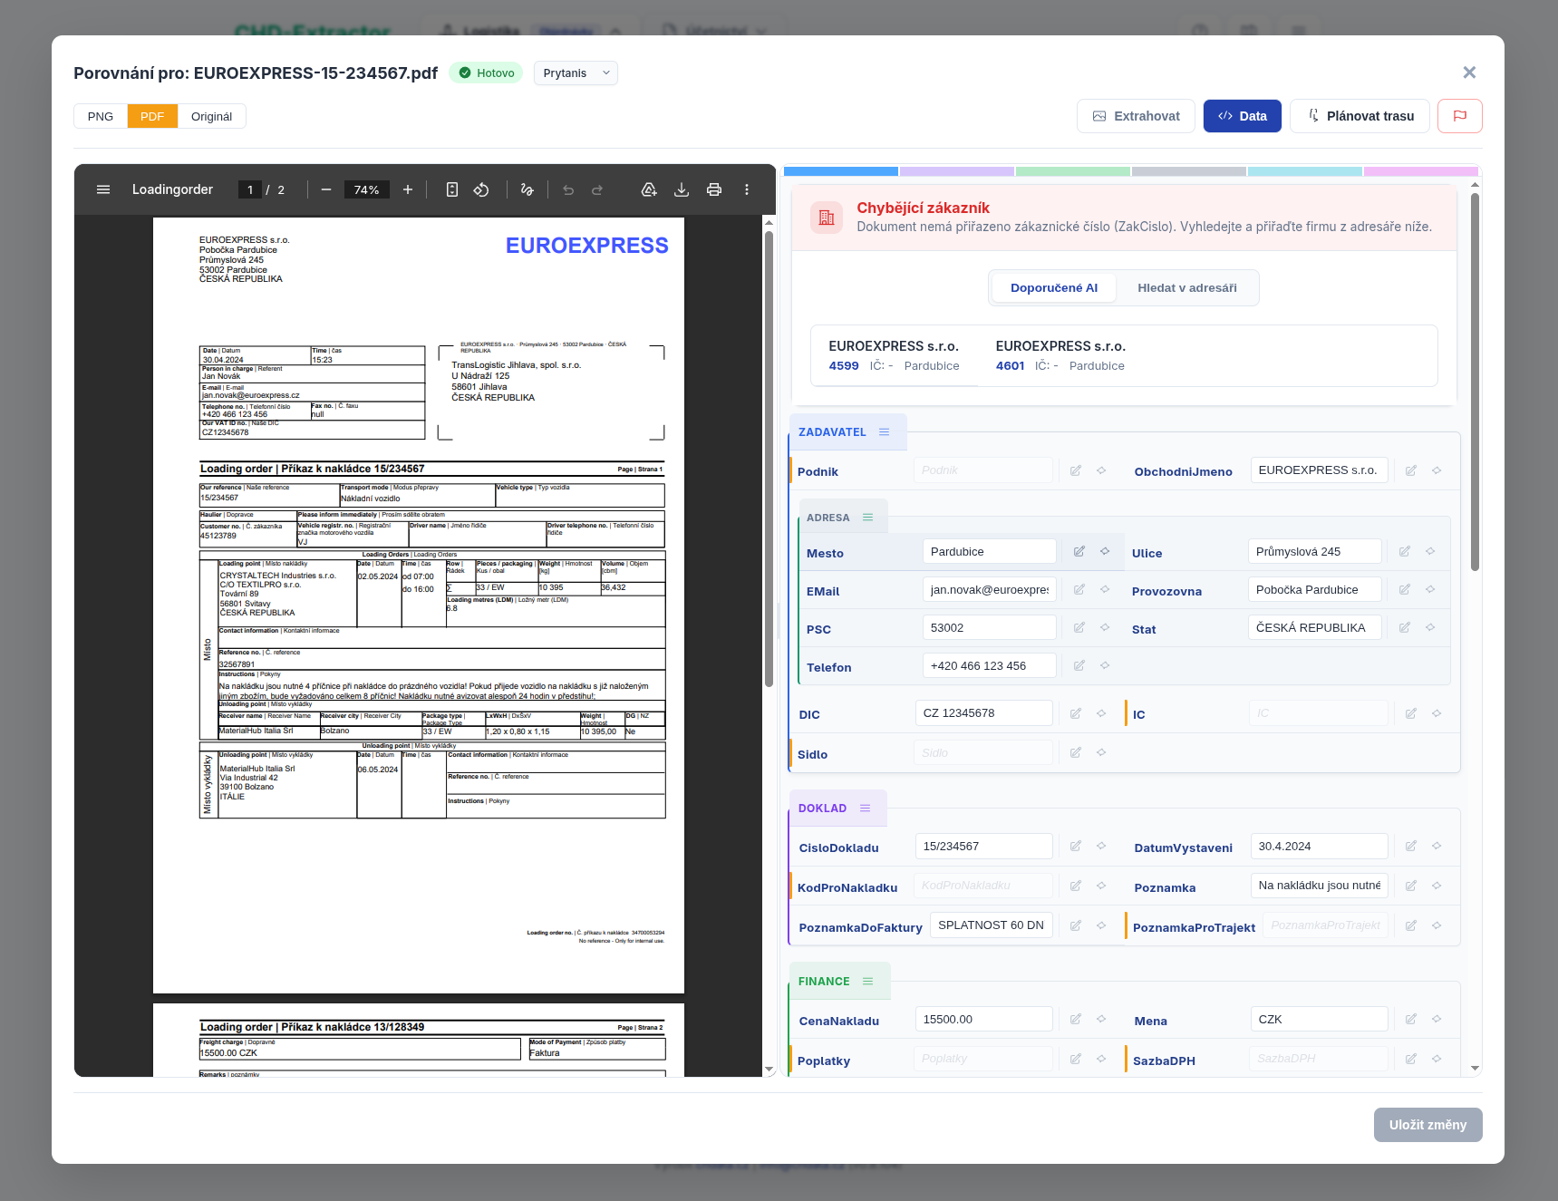Click edit icon for CenaNakladu field
Image resolution: width=1558 pixels, height=1201 pixels.
(x=1076, y=1019)
